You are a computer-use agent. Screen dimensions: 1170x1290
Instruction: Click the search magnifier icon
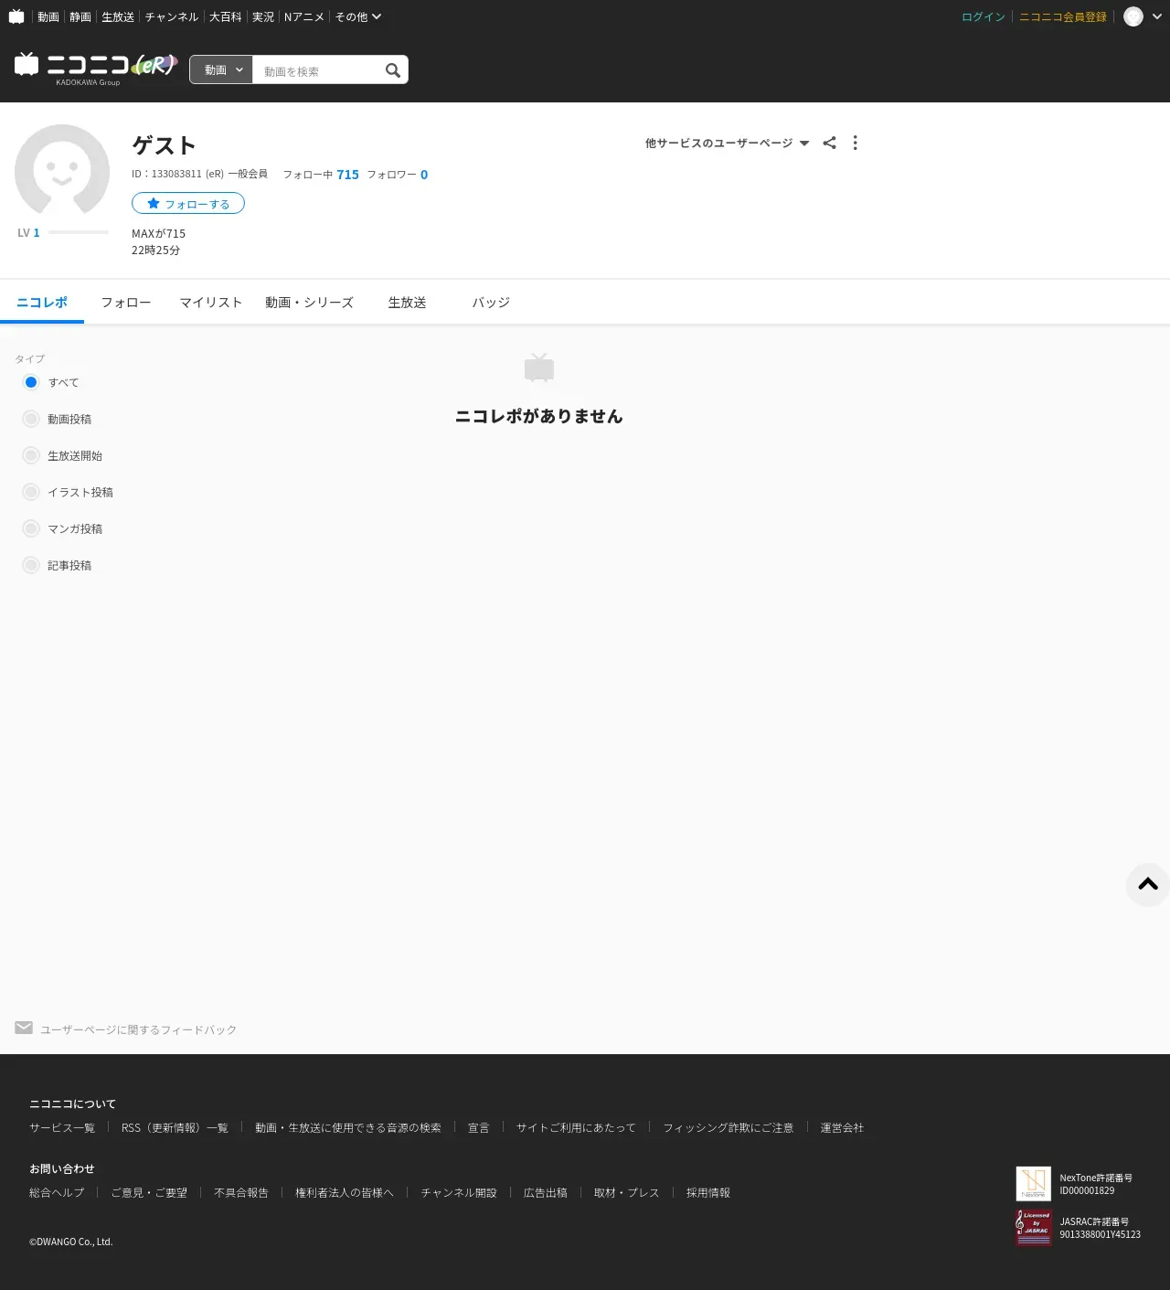[x=393, y=70]
